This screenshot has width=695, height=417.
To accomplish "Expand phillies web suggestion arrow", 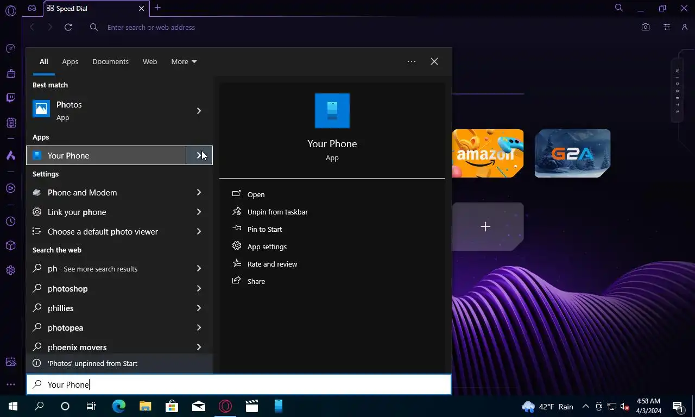I will click(199, 308).
